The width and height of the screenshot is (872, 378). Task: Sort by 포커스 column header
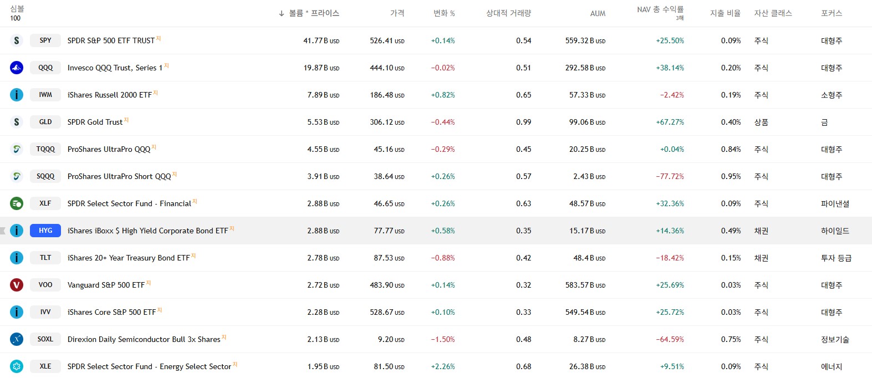click(x=832, y=13)
